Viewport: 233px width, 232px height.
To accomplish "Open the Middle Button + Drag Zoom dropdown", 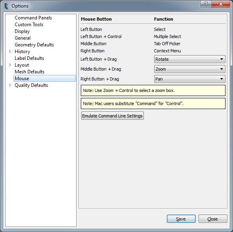I will (x=189, y=69).
